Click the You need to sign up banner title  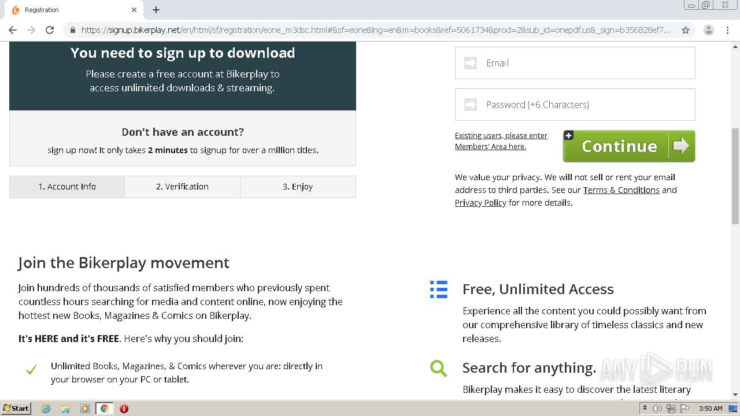pyautogui.click(x=183, y=53)
